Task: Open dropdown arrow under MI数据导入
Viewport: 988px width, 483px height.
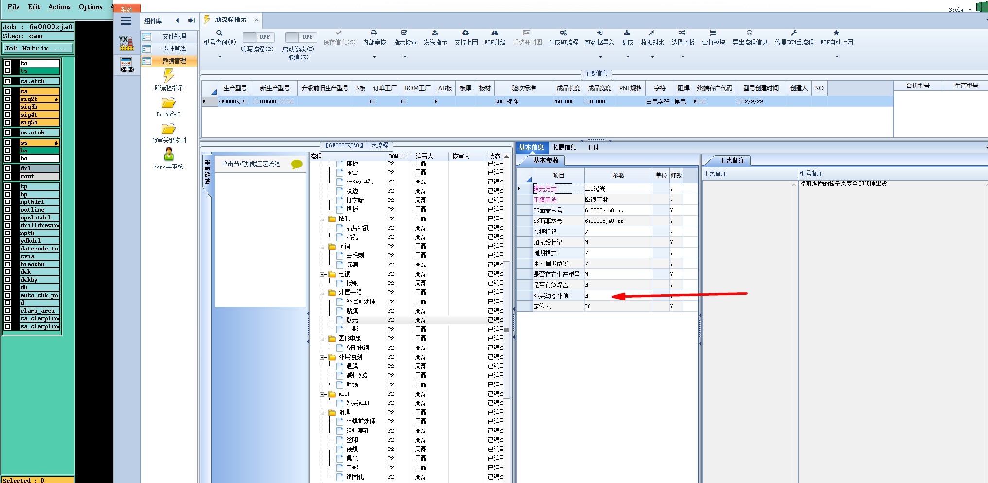Action: [600, 57]
